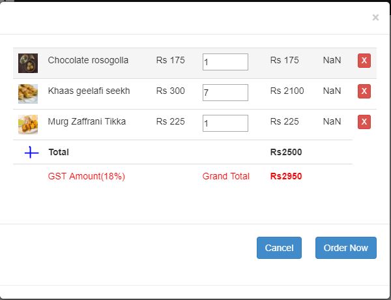Click NaN value in first row

(332, 60)
